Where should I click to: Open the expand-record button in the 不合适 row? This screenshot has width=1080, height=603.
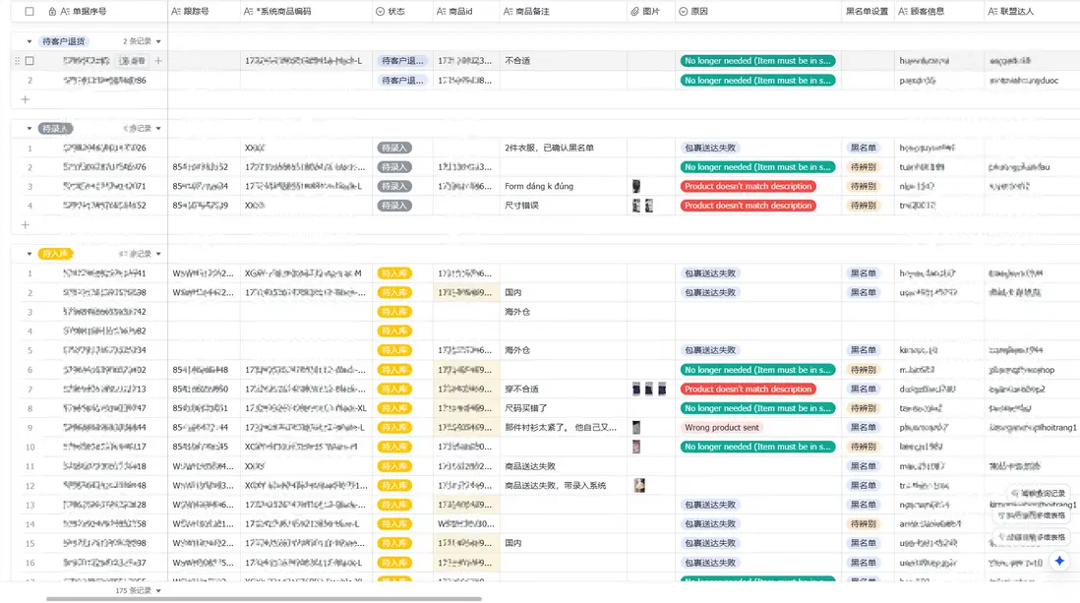(x=132, y=61)
